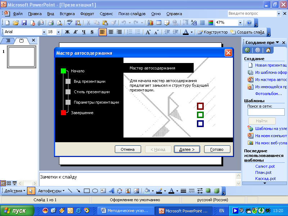Click the numbered list icon
This screenshot has width=288, height=216.
tap(130, 32)
